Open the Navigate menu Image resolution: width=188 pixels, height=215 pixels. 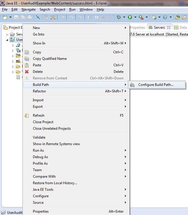[x=28, y=9]
